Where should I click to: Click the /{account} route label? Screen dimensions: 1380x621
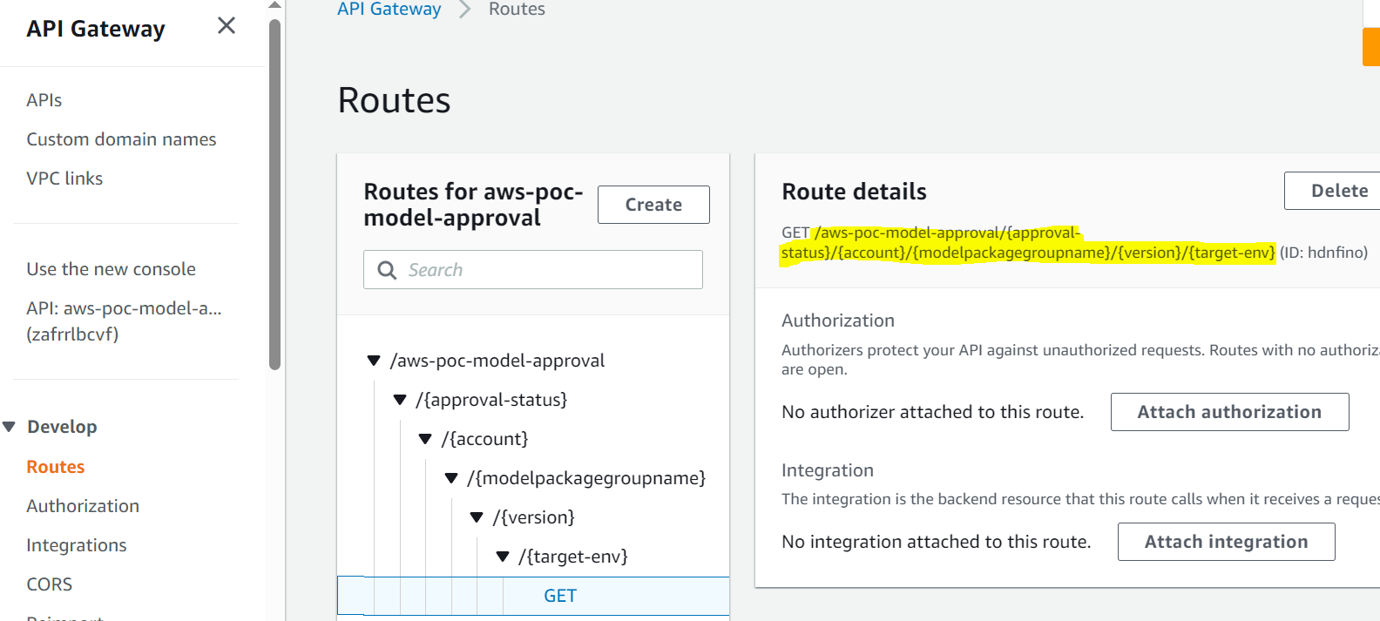(x=484, y=439)
